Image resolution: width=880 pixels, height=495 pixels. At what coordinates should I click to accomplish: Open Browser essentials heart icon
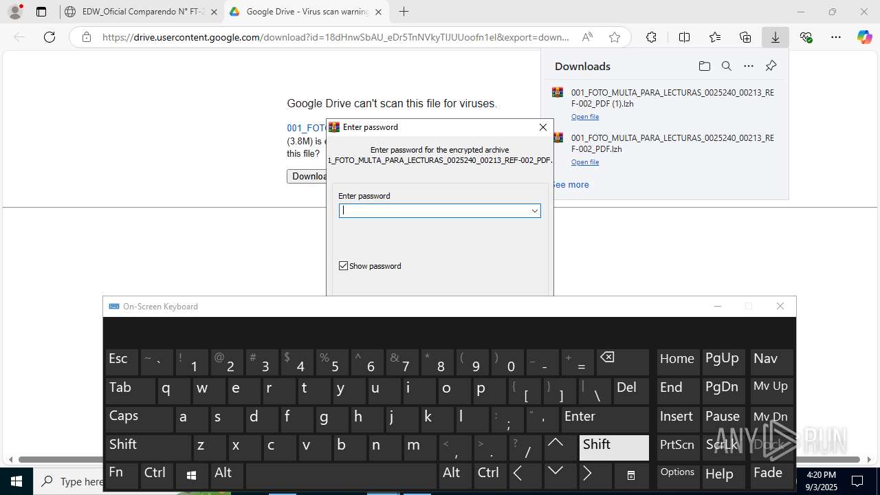click(x=806, y=37)
